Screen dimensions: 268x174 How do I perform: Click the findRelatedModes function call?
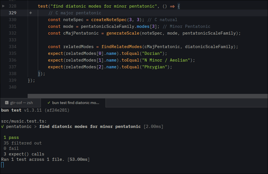tap(121, 46)
